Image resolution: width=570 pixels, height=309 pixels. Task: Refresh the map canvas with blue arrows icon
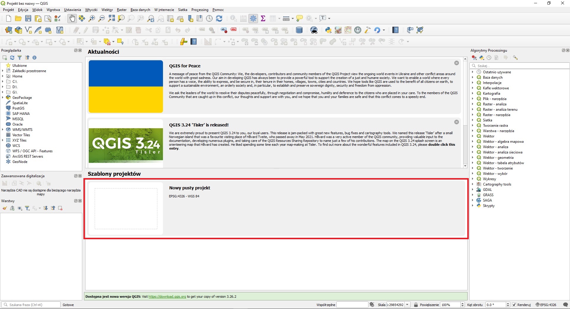[219, 18]
